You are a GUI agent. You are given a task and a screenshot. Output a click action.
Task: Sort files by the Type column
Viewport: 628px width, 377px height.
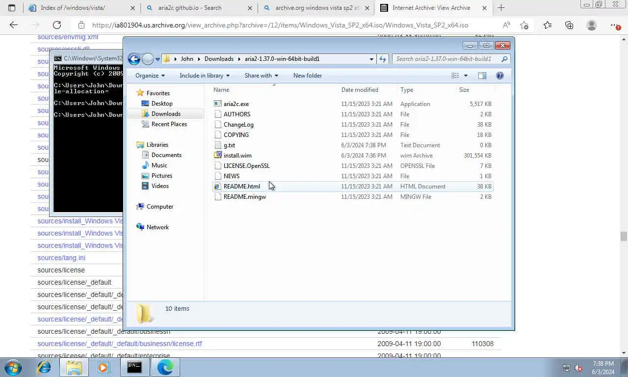click(x=427, y=90)
